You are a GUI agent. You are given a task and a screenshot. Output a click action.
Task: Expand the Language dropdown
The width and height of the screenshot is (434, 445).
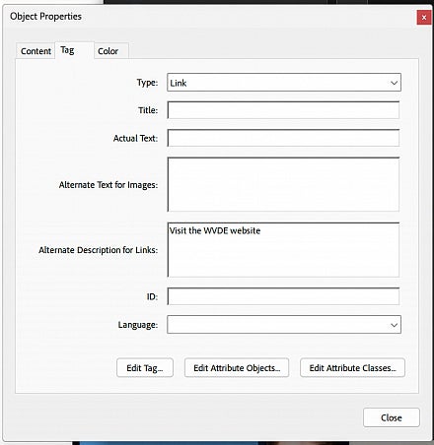pyautogui.click(x=284, y=325)
